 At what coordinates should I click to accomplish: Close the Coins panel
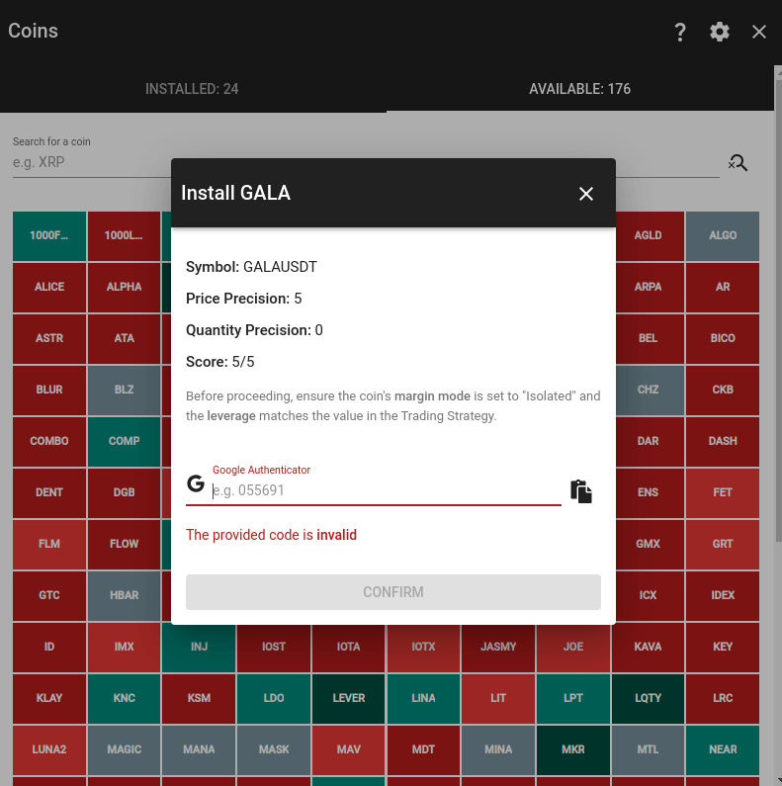click(759, 32)
